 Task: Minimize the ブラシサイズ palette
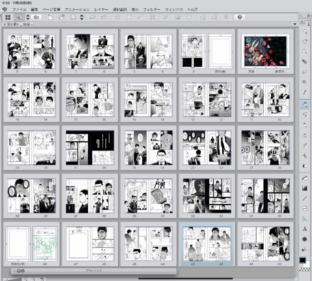tap(23, 271)
